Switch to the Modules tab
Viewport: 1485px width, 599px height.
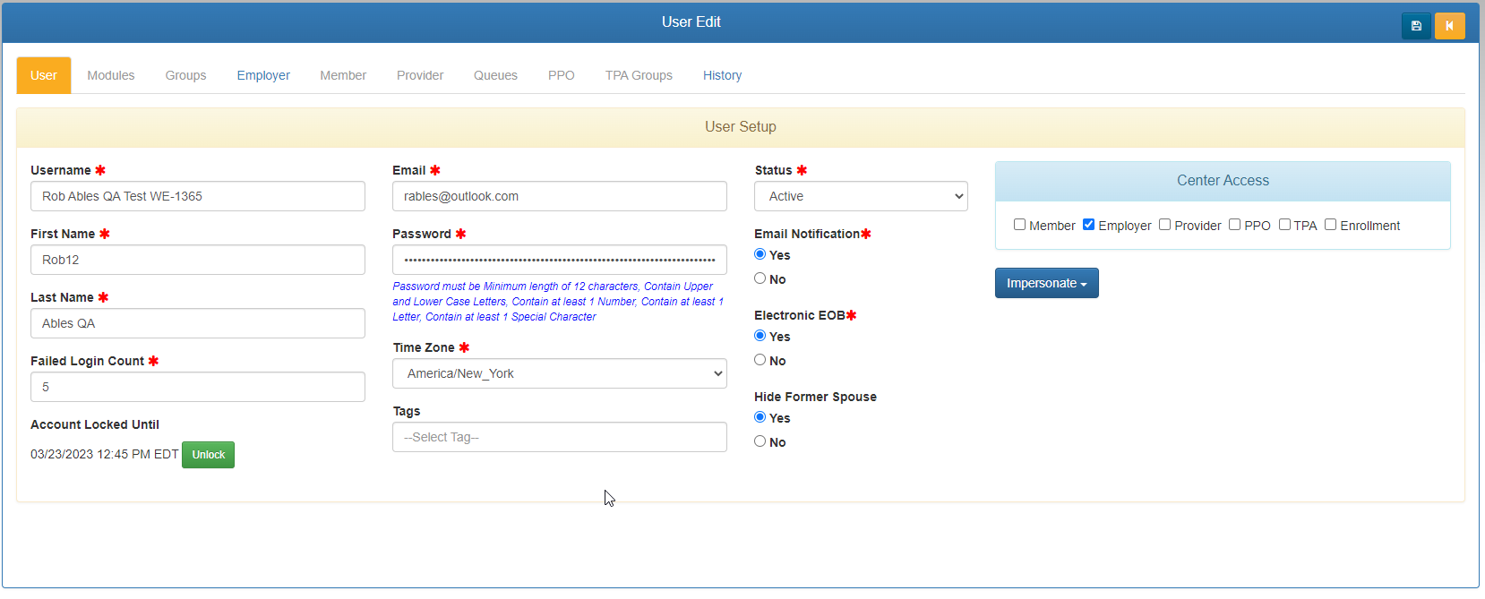111,75
